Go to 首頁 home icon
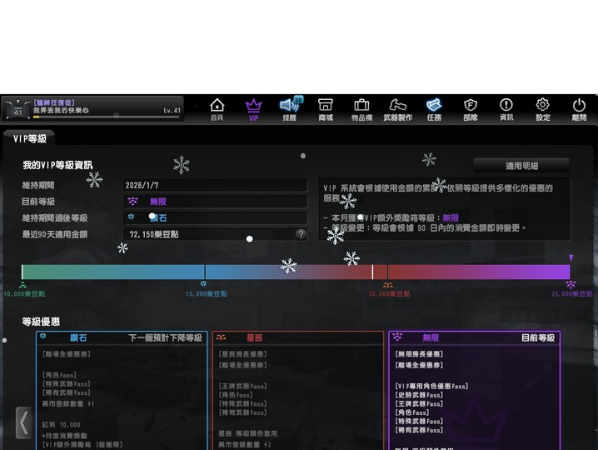This screenshot has height=450, width=598. [x=217, y=108]
